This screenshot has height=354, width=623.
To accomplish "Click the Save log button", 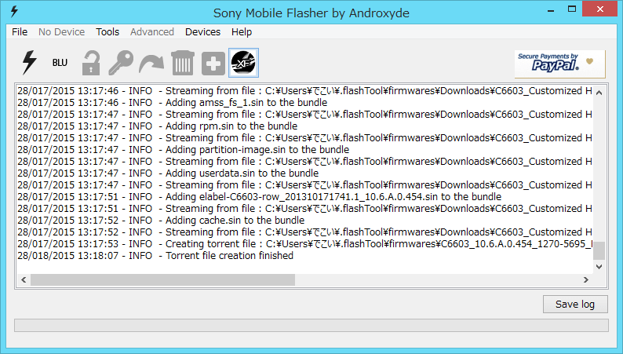I will click(x=575, y=305).
